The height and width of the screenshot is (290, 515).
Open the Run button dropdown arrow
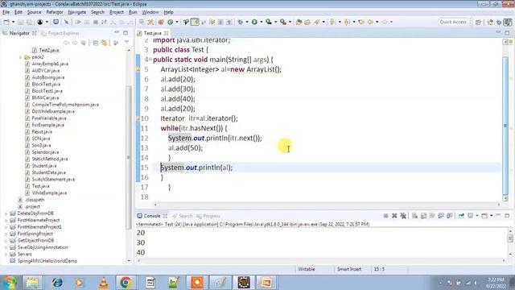(262, 22)
